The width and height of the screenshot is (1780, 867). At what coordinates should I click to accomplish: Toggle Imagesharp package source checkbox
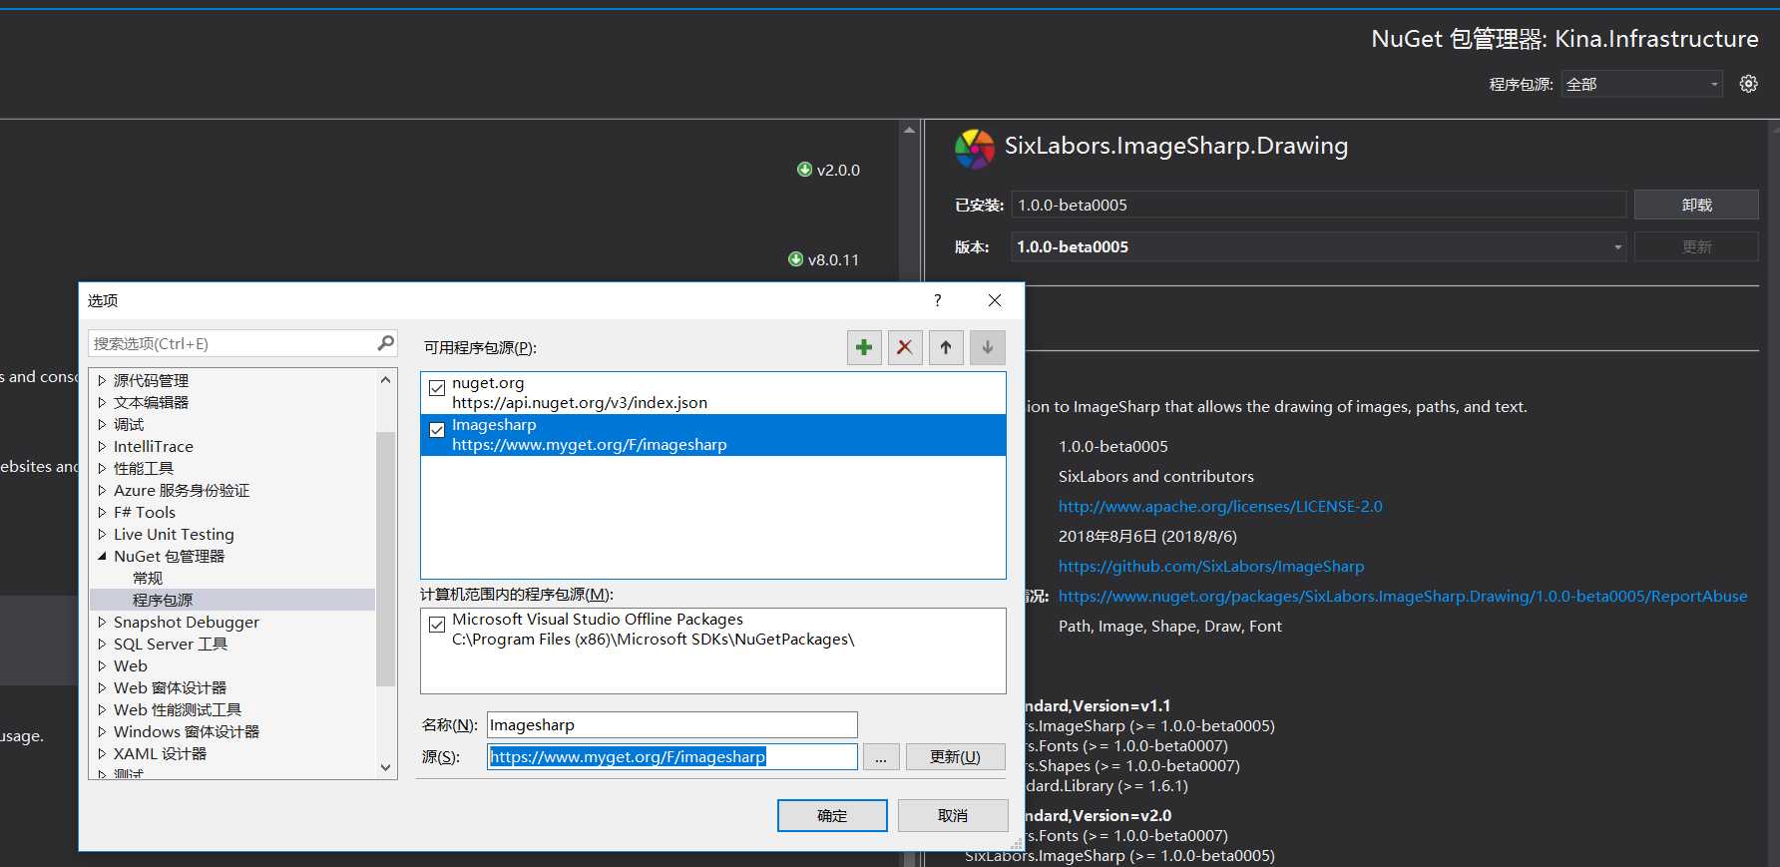(x=437, y=430)
